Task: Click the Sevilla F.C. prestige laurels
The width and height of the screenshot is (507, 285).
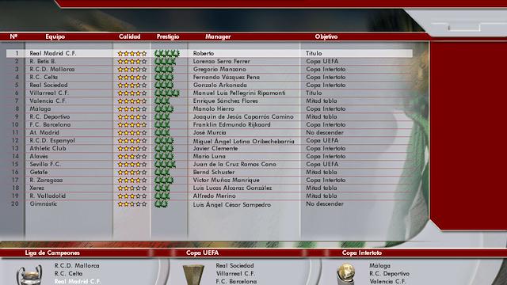Action: pos(165,165)
